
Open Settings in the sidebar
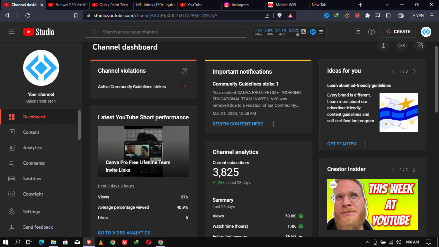pyautogui.click(x=39, y=212)
